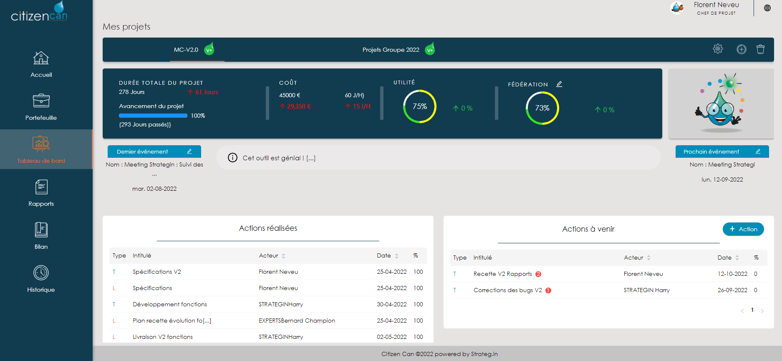Screen dimensions: 782x361
Task: Open the language globe icon
Action: click(x=767, y=8)
